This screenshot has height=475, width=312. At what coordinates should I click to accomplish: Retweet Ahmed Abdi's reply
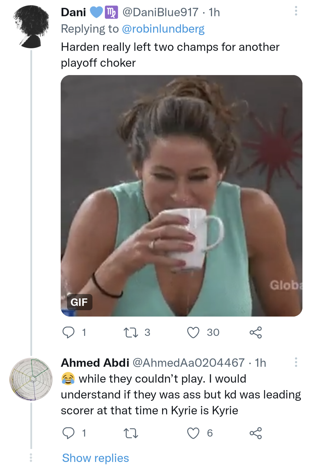click(131, 433)
